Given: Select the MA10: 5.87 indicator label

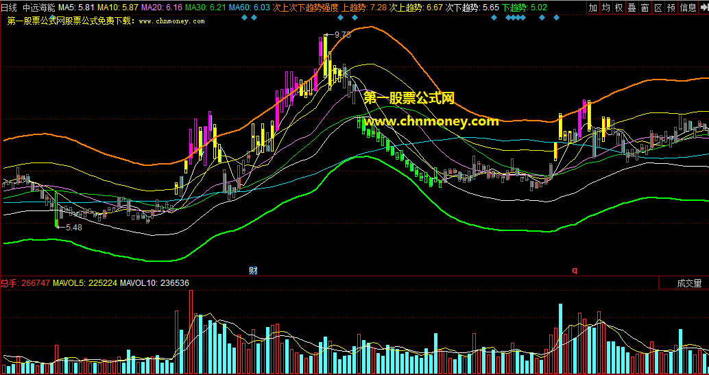Looking at the screenshot, I should (x=117, y=8).
